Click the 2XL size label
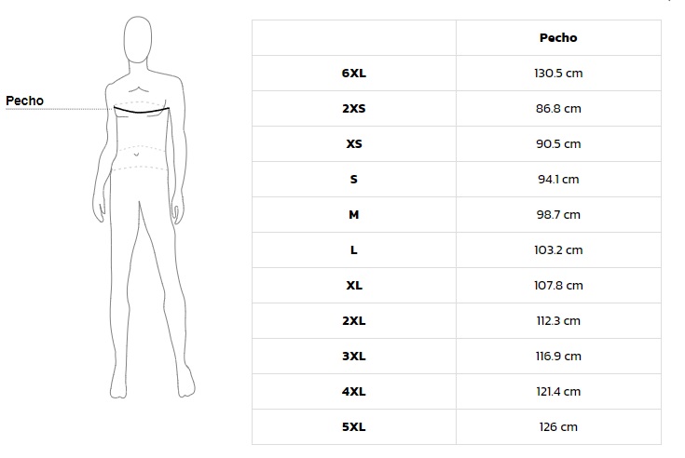The image size is (685, 458). point(353,320)
